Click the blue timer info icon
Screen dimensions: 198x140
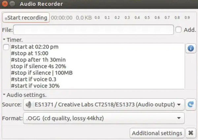coord(191,49)
